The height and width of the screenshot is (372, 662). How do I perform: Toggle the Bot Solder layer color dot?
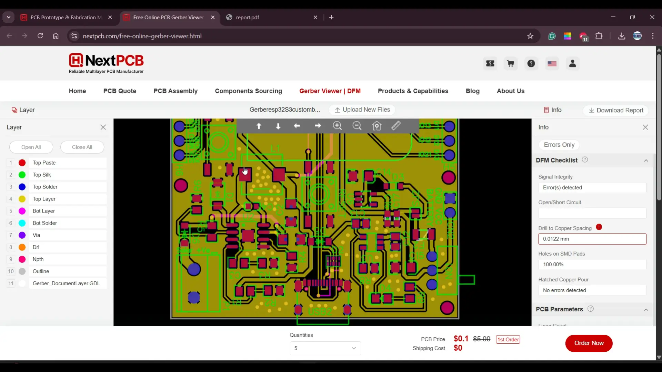[x=22, y=223]
